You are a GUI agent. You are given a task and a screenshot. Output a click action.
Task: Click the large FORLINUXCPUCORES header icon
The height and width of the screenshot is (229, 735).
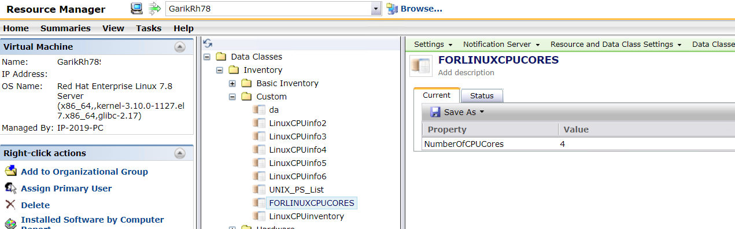pos(421,65)
